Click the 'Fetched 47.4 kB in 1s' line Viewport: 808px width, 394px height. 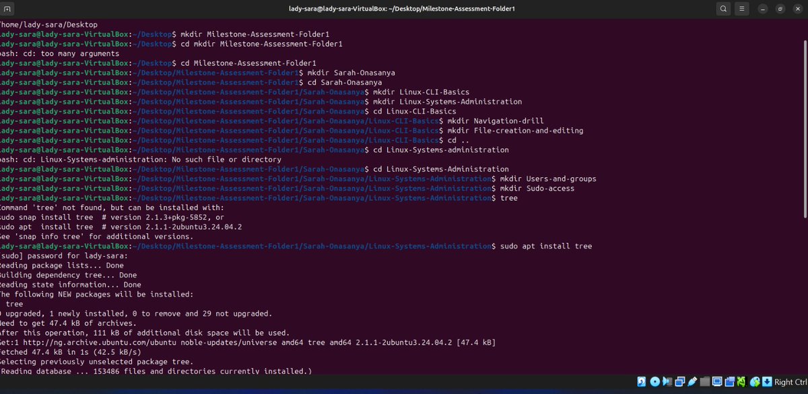pos(70,352)
